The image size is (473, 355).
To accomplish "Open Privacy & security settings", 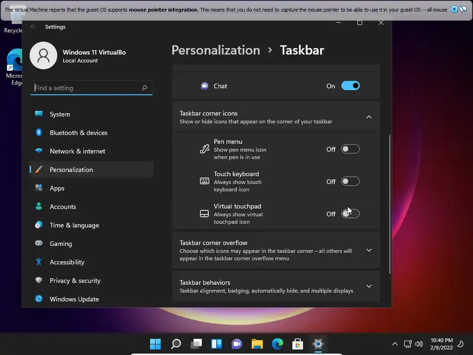I will point(91,281).
